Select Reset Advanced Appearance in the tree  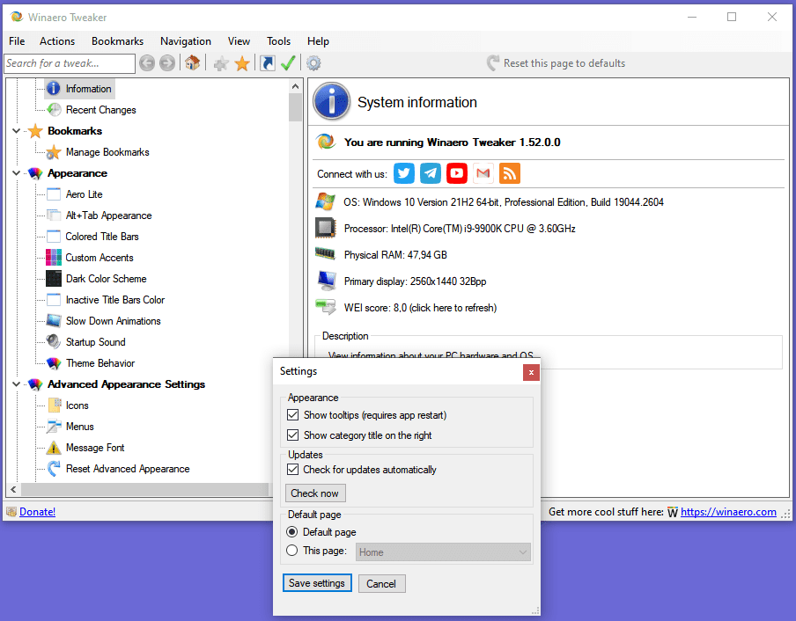(x=128, y=469)
